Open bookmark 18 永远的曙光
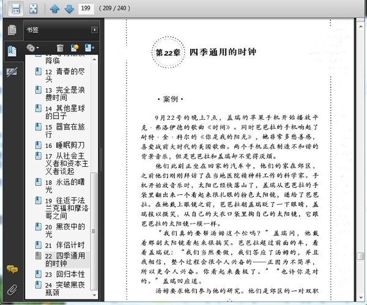 click(65, 186)
